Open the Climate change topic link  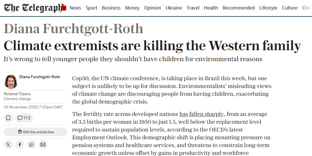click(17, 99)
